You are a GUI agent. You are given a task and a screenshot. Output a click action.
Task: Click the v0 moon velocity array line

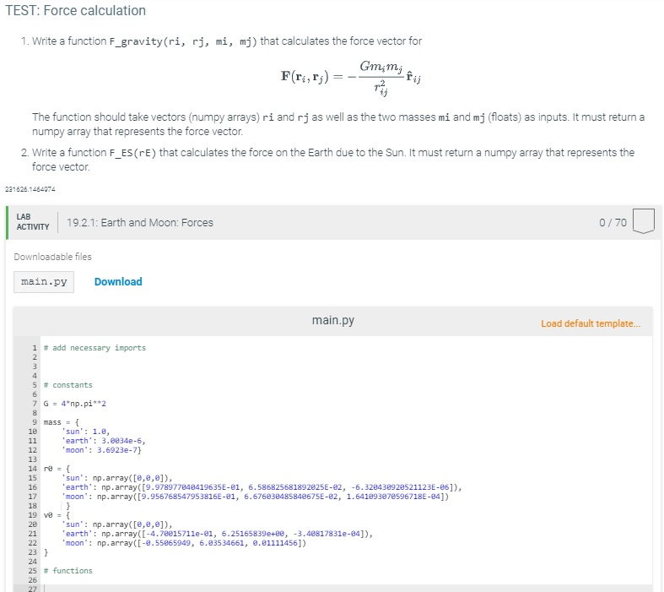pos(184,544)
